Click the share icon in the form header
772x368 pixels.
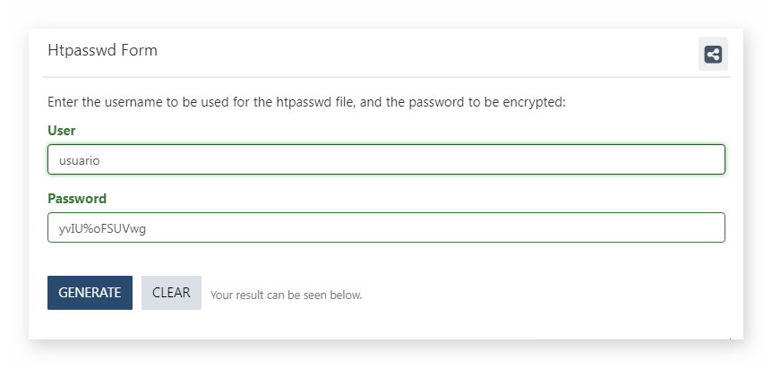(712, 54)
